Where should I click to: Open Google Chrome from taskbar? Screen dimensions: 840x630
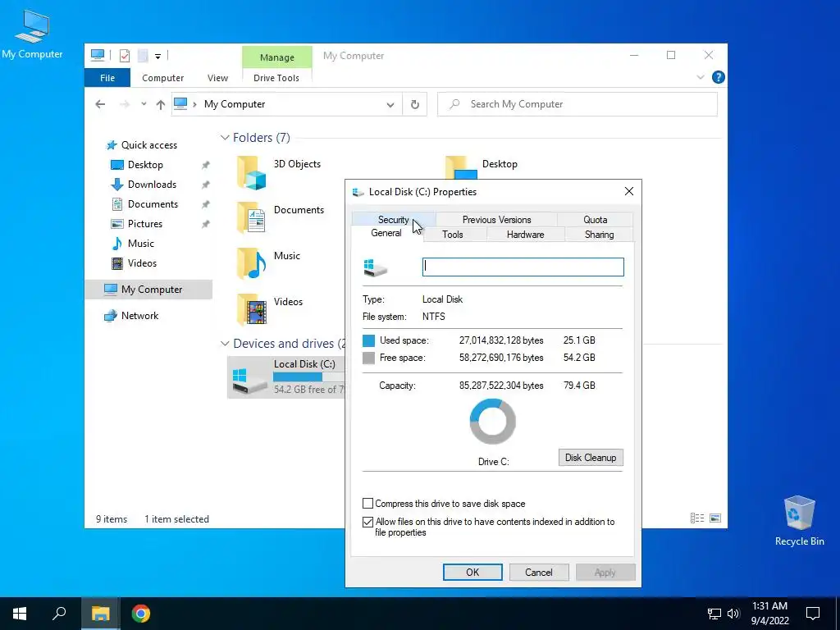[x=141, y=614]
